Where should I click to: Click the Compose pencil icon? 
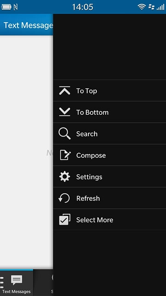point(65,155)
